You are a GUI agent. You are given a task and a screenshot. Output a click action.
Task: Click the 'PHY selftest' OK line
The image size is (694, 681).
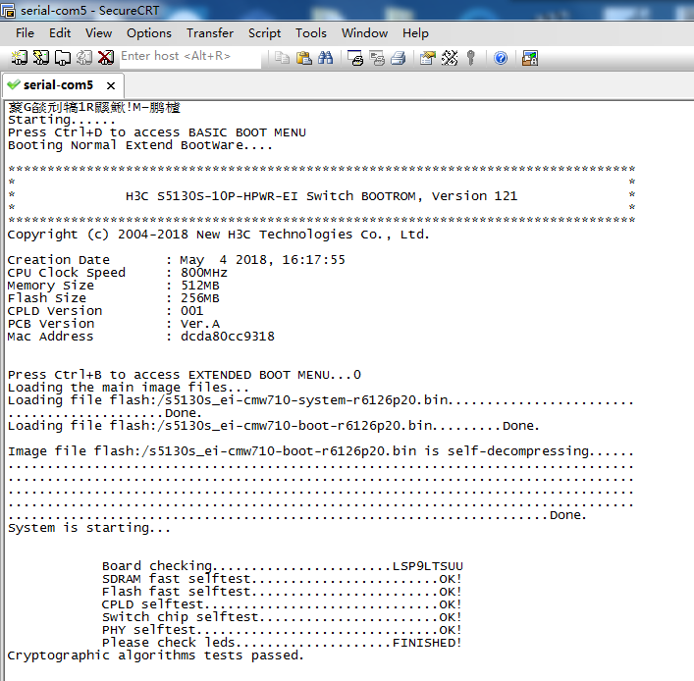pyautogui.click(x=283, y=630)
